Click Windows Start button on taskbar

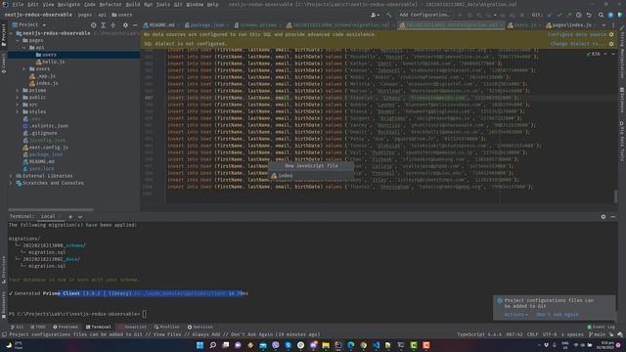coord(200,345)
